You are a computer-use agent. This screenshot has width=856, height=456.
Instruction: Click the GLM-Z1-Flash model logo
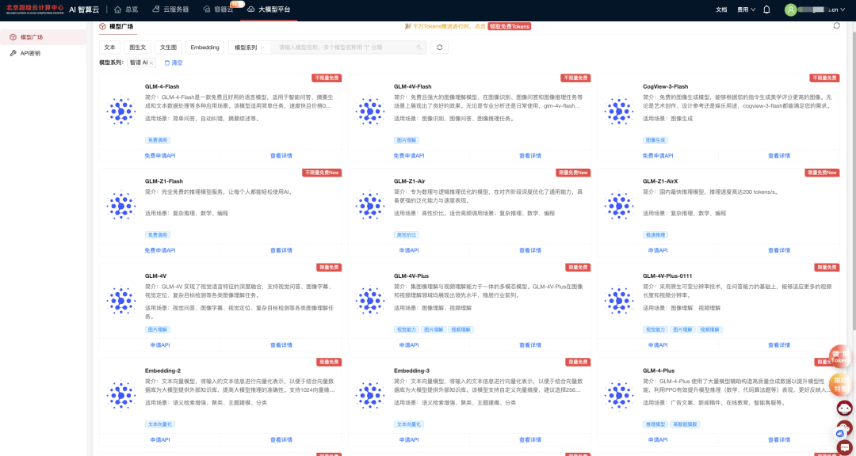121,207
